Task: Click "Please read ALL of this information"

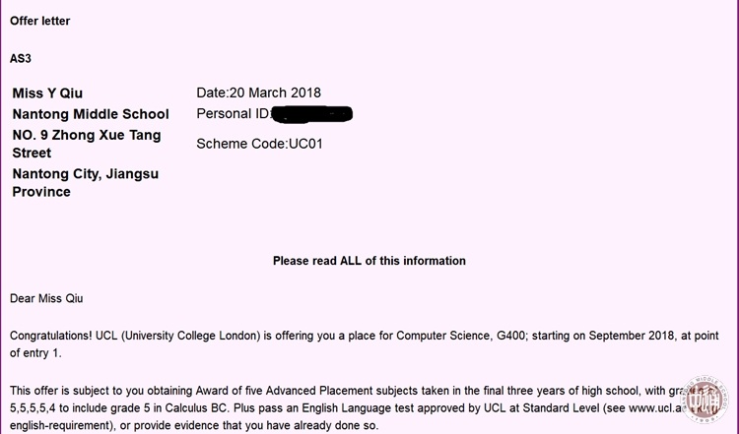Action: [x=369, y=261]
